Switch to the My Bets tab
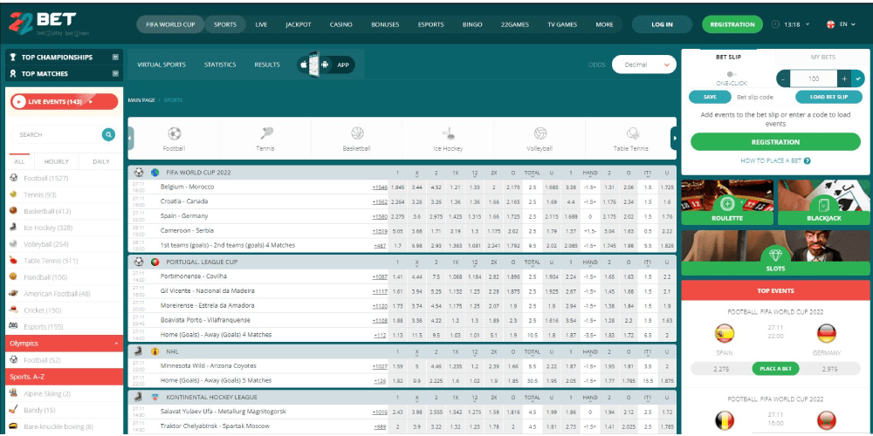Screen dimensions: 873x436 coord(822,57)
